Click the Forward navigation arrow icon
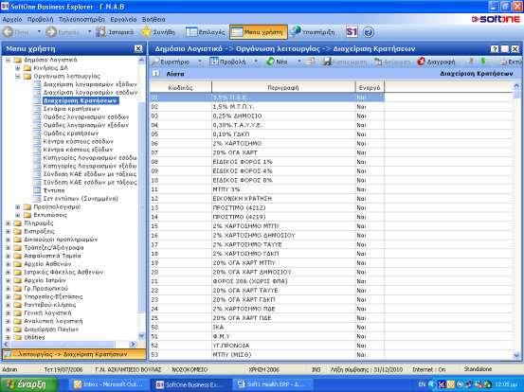 point(51,32)
